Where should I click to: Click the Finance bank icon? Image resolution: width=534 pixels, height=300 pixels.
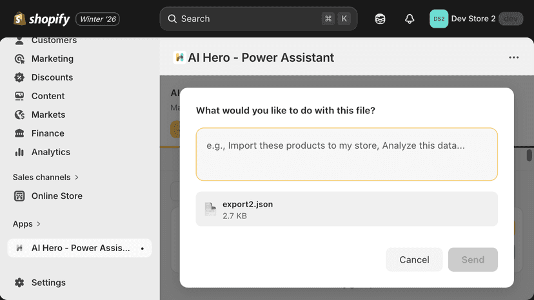[x=19, y=133]
